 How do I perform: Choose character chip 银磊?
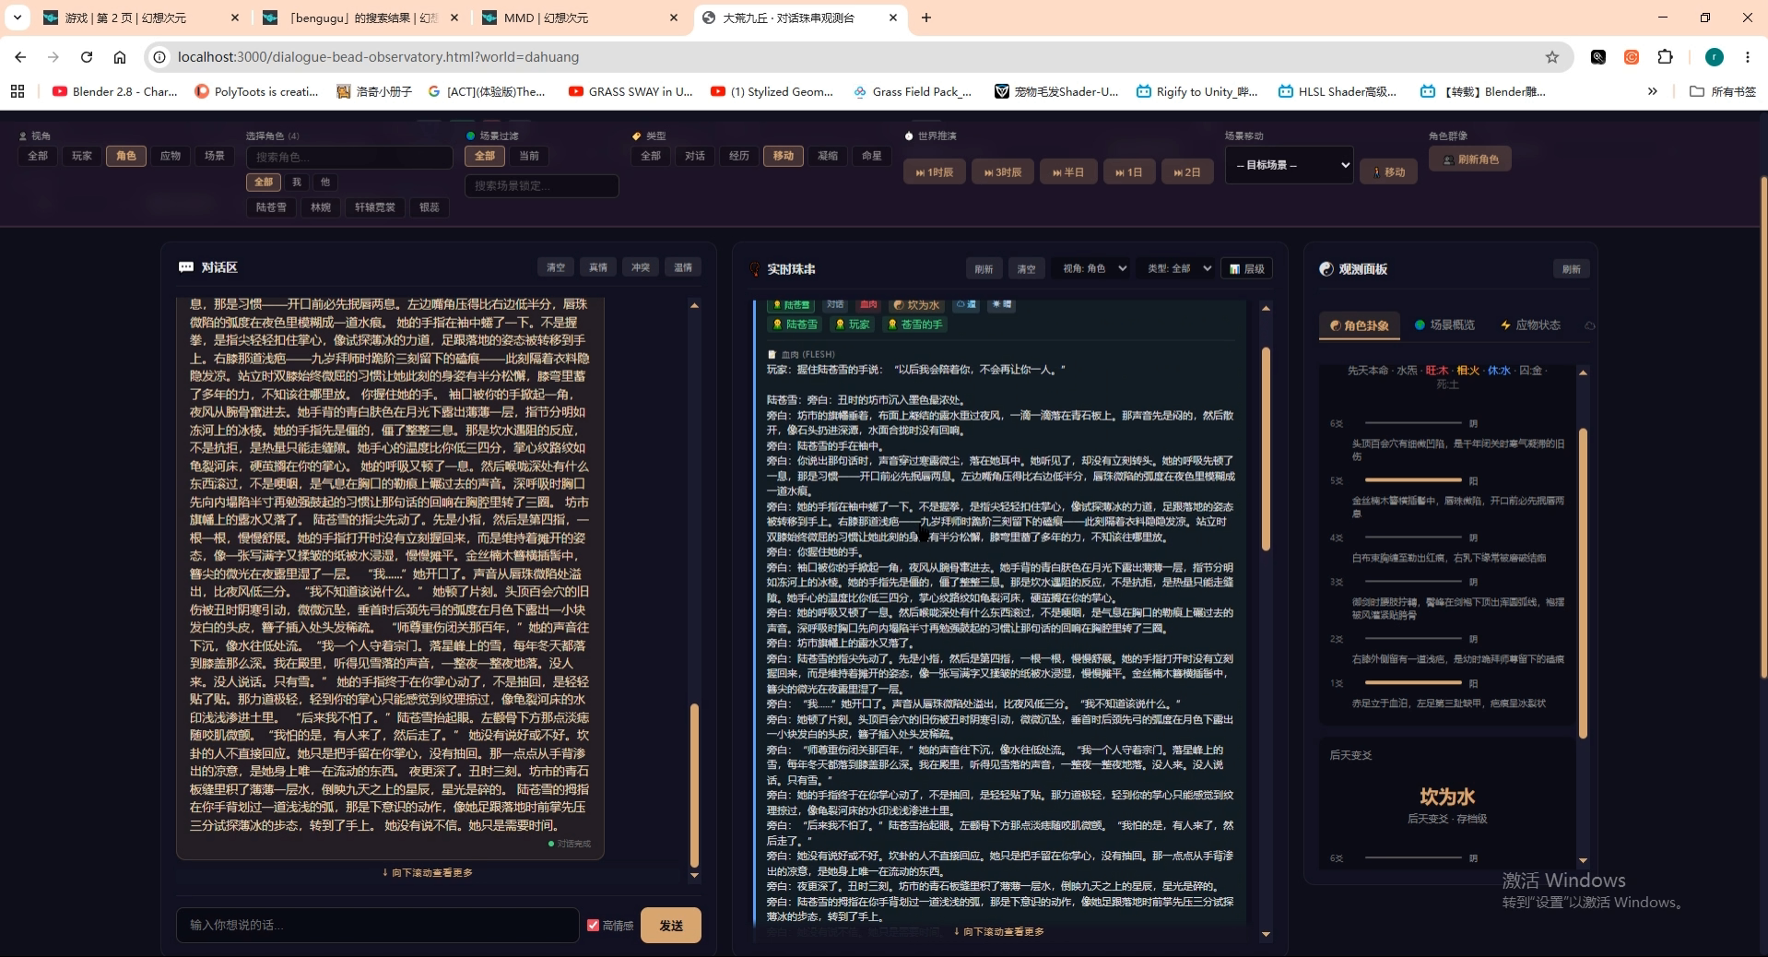(x=430, y=207)
